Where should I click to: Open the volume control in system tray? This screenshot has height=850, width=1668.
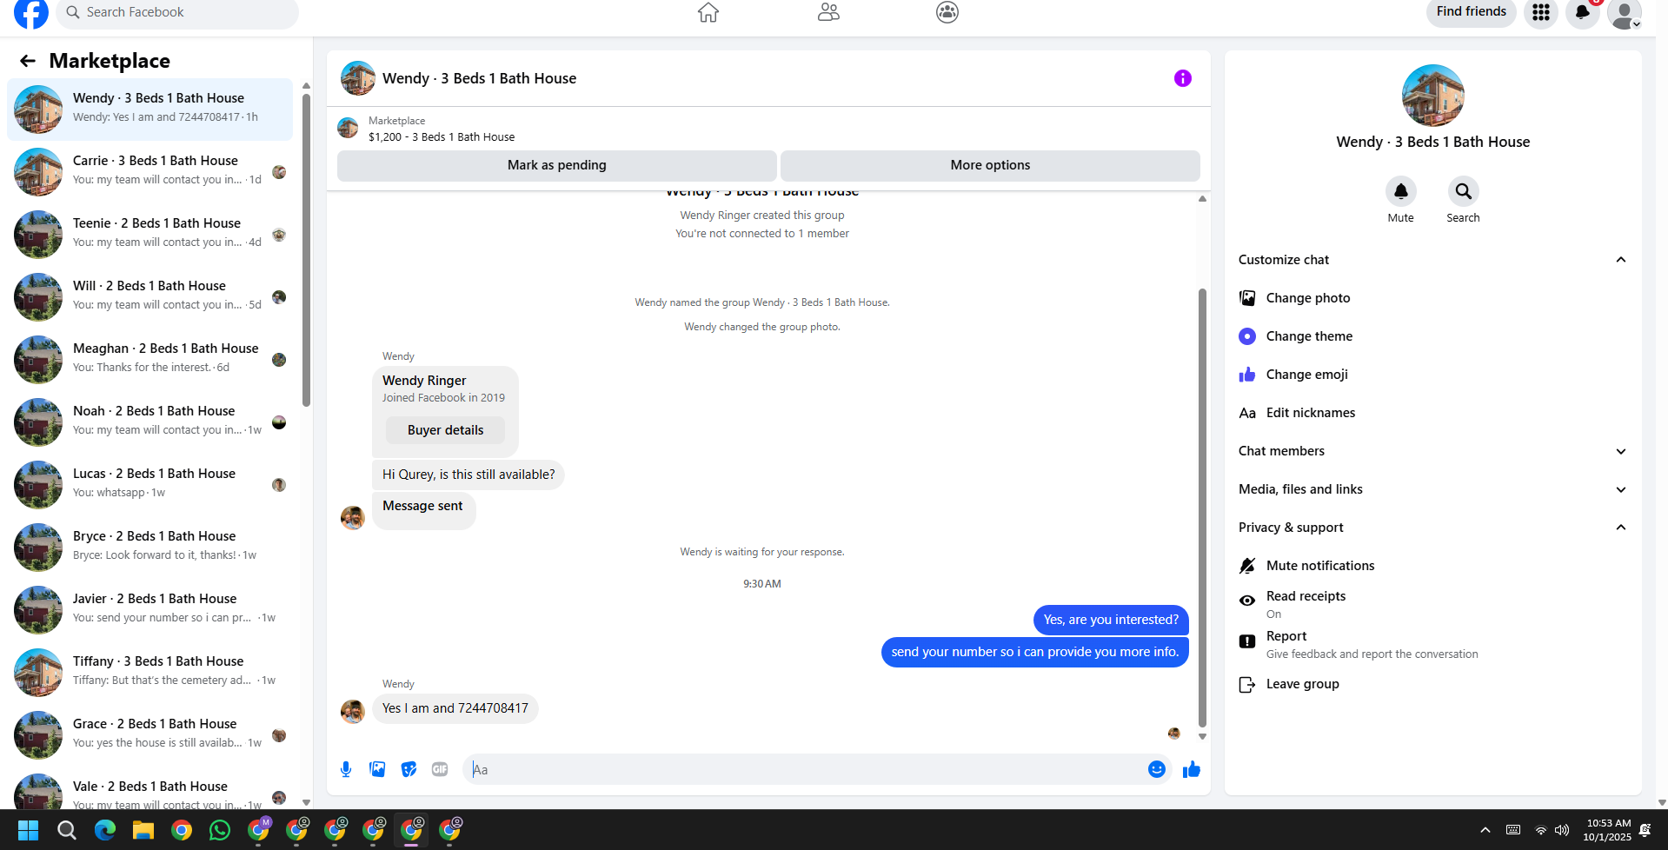click(x=1562, y=830)
